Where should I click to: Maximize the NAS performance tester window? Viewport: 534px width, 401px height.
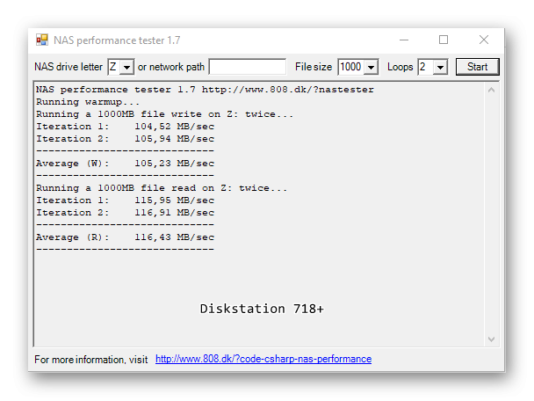click(444, 40)
